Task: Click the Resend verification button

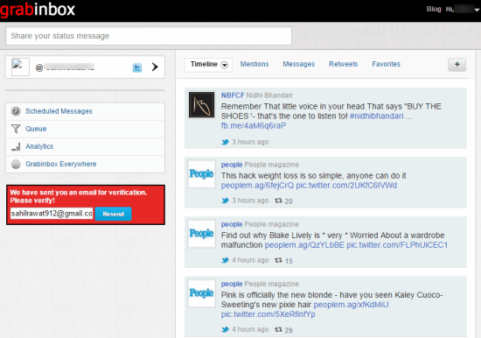Action: pos(113,214)
